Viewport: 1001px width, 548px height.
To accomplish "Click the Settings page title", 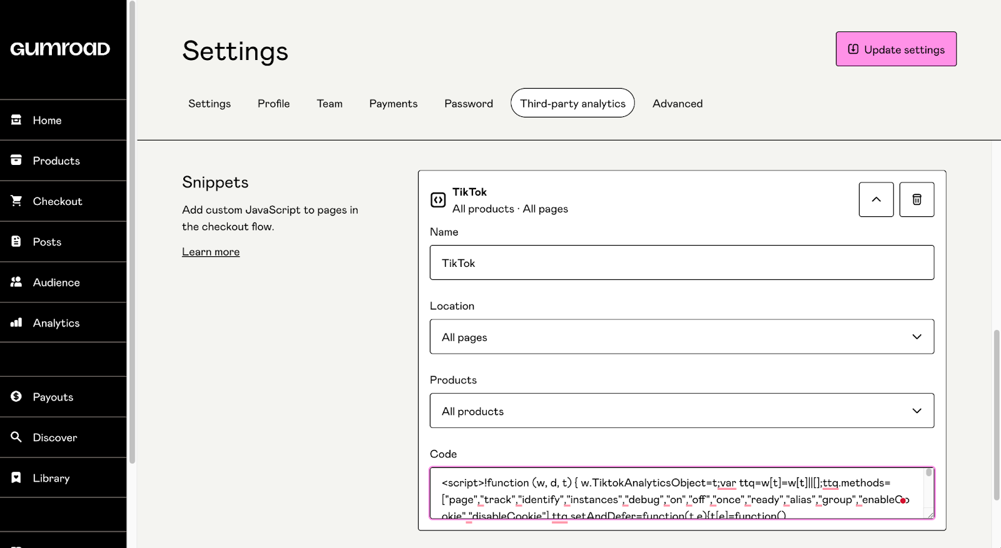I will (x=235, y=51).
